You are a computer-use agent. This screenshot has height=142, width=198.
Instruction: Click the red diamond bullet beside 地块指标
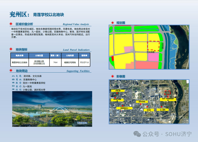point(11,50)
